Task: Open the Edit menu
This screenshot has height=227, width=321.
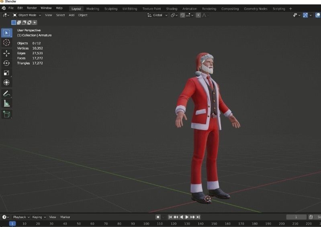Action: point(20,8)
